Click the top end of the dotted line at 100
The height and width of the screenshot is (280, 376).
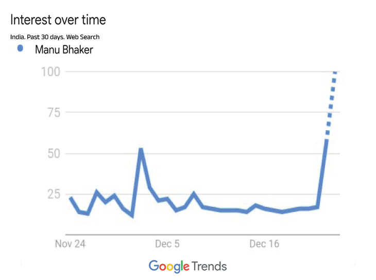click(x=335, y=73)
